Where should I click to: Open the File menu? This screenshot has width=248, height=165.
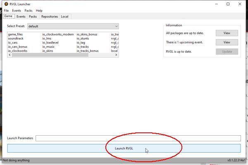(6, 11)
